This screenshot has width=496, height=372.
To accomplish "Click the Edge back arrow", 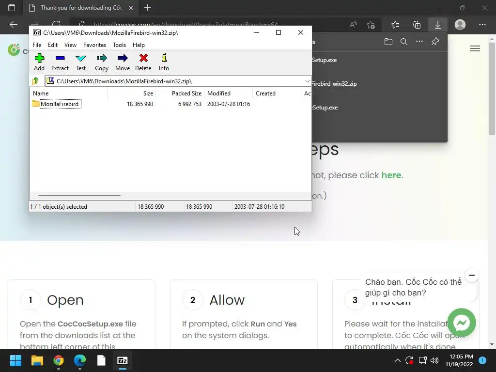I will (x=13, y=25).
